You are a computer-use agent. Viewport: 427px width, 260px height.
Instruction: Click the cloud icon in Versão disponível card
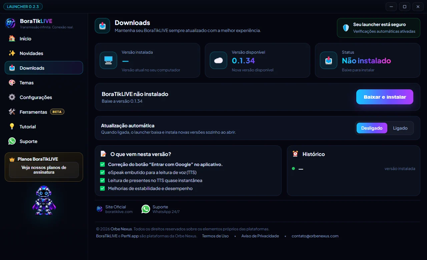[x=219, y=60]
